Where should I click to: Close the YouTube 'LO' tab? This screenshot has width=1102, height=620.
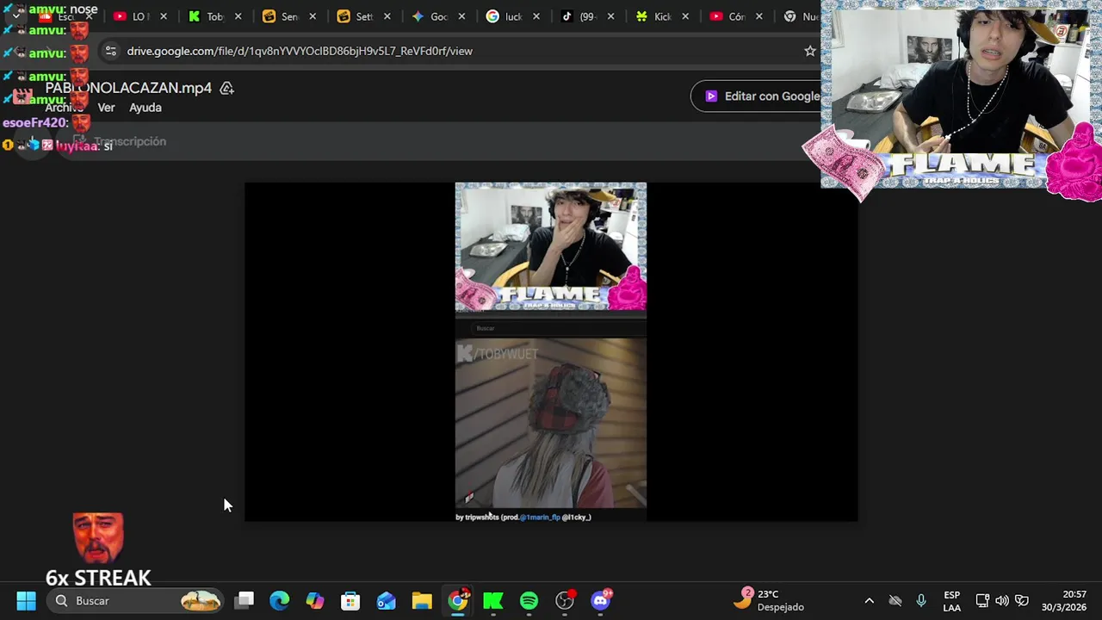click(x=164, y=16)
